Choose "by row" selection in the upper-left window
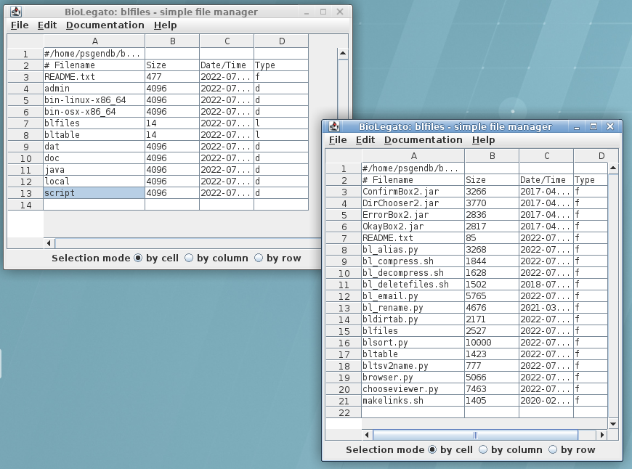The image size is (632, 469). [259, 258]
